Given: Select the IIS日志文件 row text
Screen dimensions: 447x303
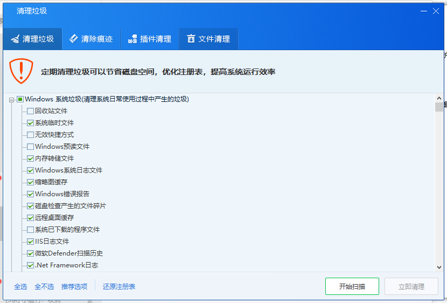Looking at the screenshot, I should coord(52,242).
